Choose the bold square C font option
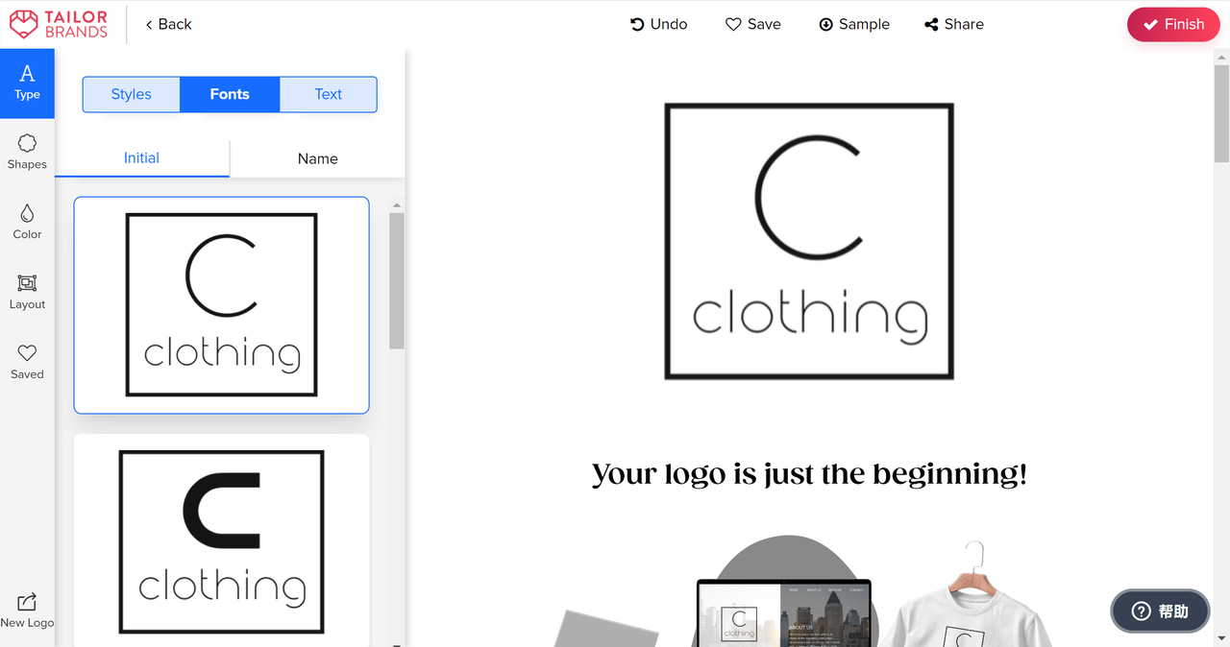 pyautogui.click(x=221, y=540)
